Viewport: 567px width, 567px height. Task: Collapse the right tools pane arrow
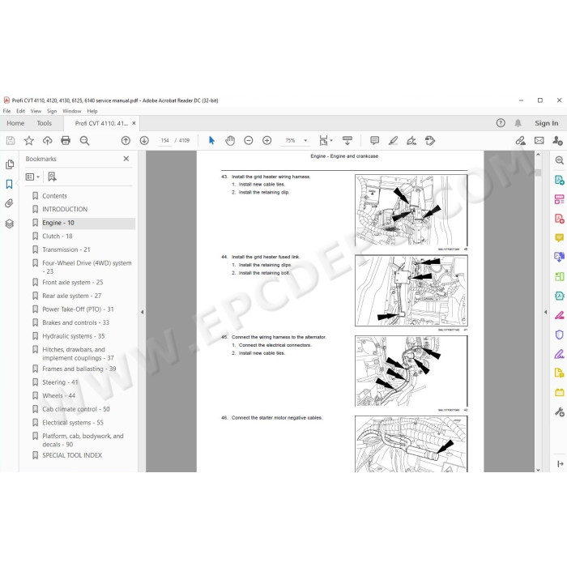point(546,312)
